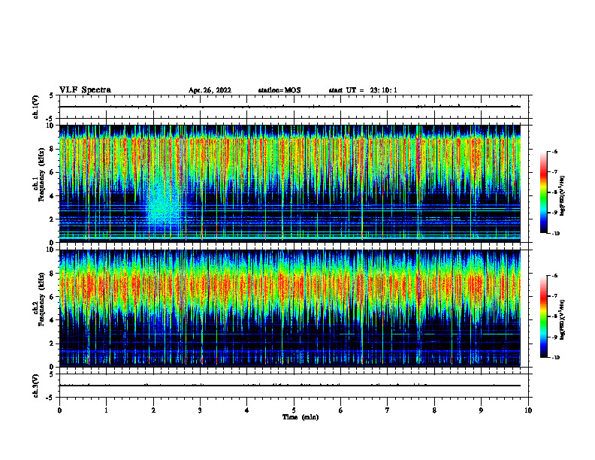Click the "6" kHz tick on ch.2 axis
Viewport: 595px width, 460px height.
[53, 297]
